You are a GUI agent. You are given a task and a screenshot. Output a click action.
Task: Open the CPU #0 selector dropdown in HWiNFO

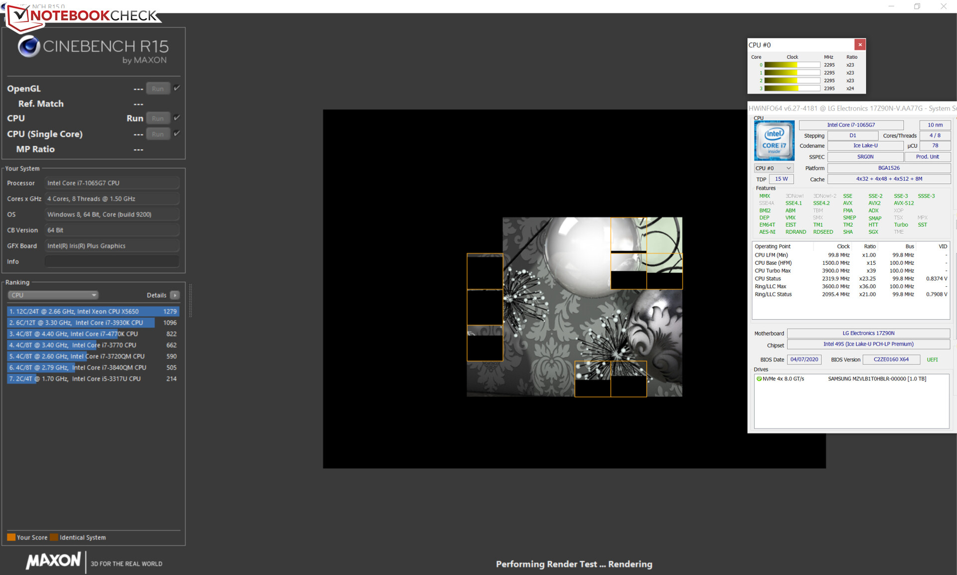pos(773,168)
